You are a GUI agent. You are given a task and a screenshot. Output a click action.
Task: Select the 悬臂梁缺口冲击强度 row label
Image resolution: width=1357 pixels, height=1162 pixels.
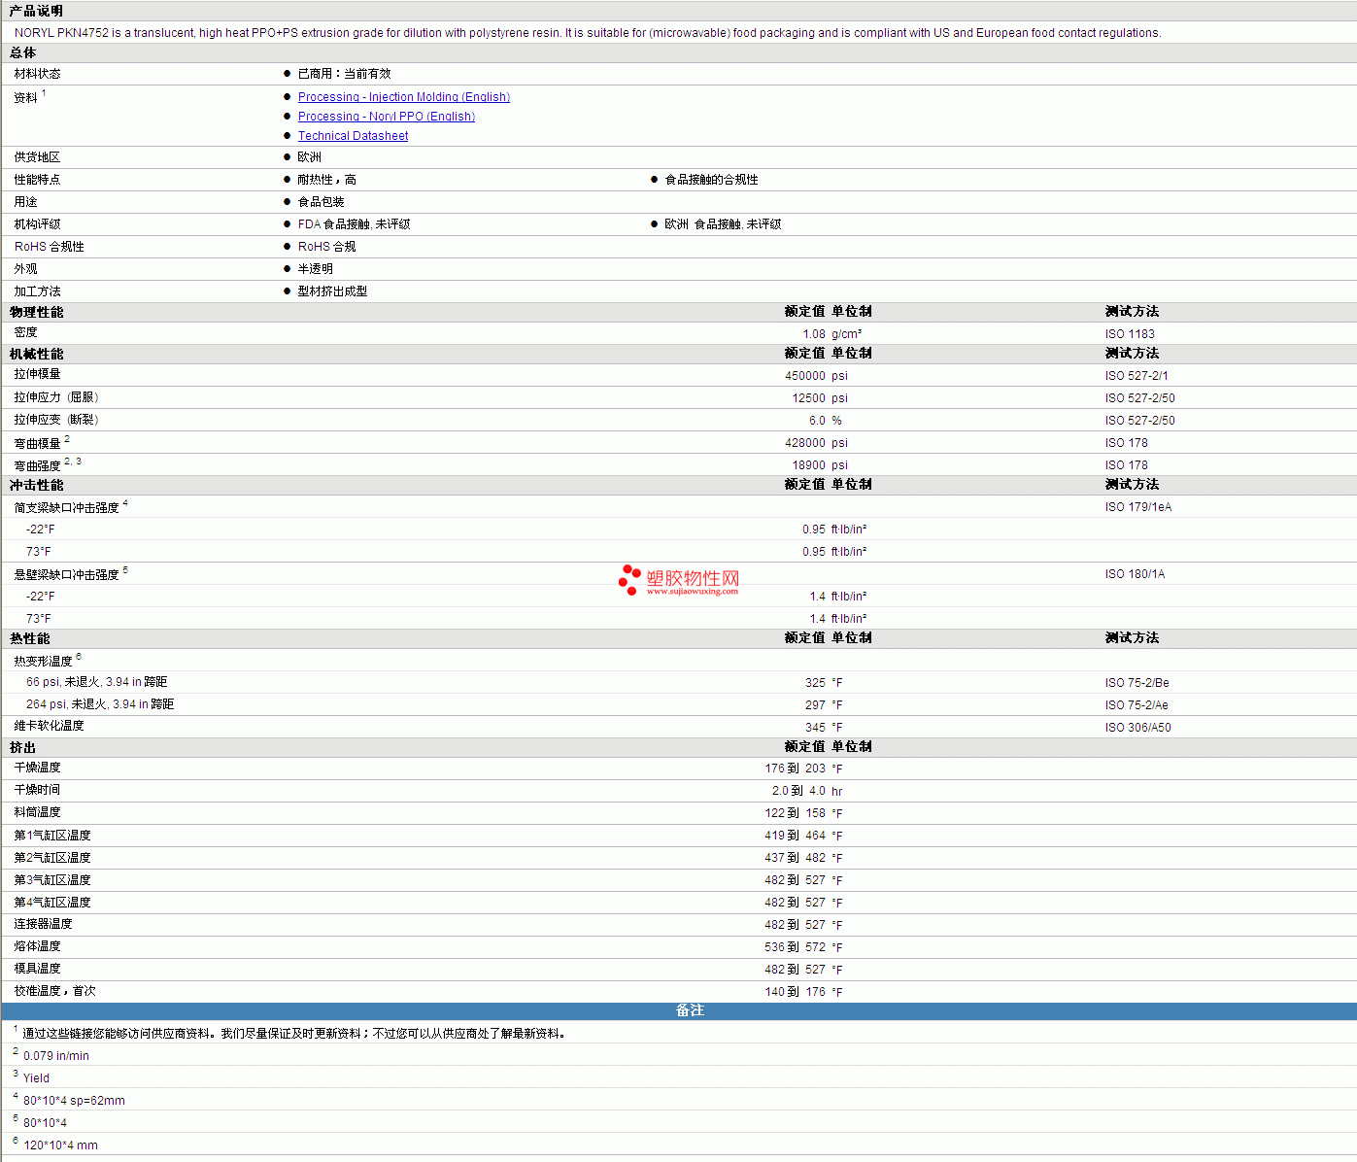click(x=66, y=575)
